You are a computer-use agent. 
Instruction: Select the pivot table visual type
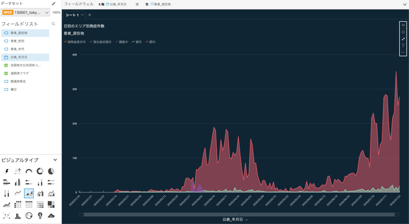coord(18,204)
